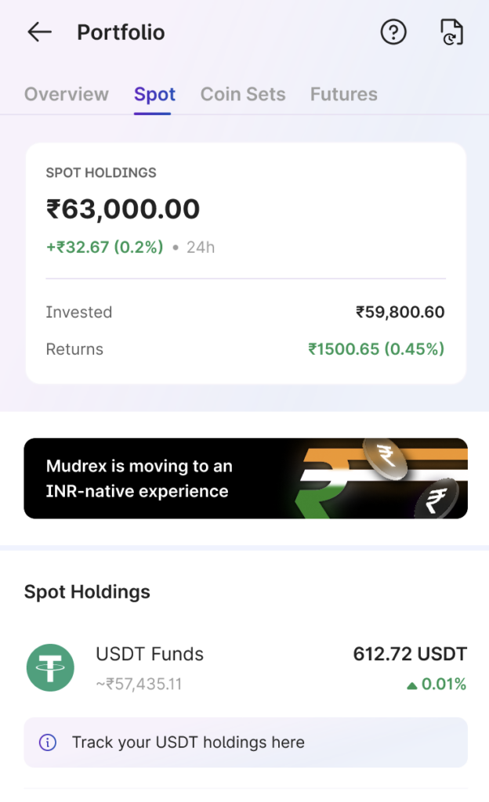The image size is (489, 802).
Task: Open help via question mark icon
Action: pos(393,32)
